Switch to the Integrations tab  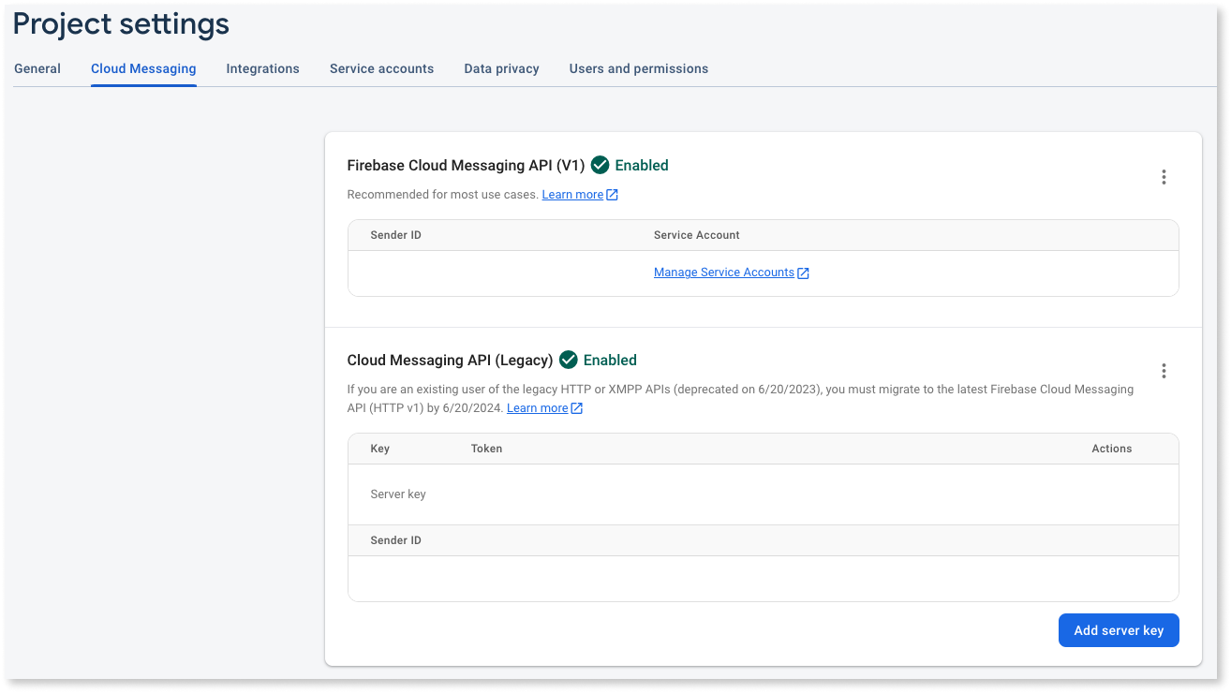(262, 68)
